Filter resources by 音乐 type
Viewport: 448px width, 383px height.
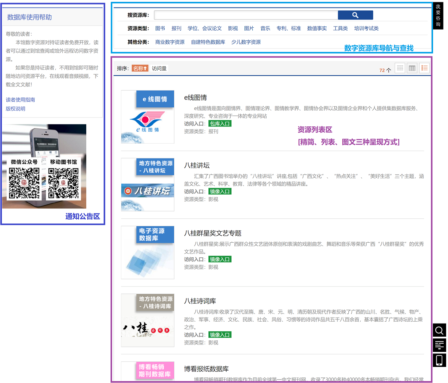tap(265, 28)
